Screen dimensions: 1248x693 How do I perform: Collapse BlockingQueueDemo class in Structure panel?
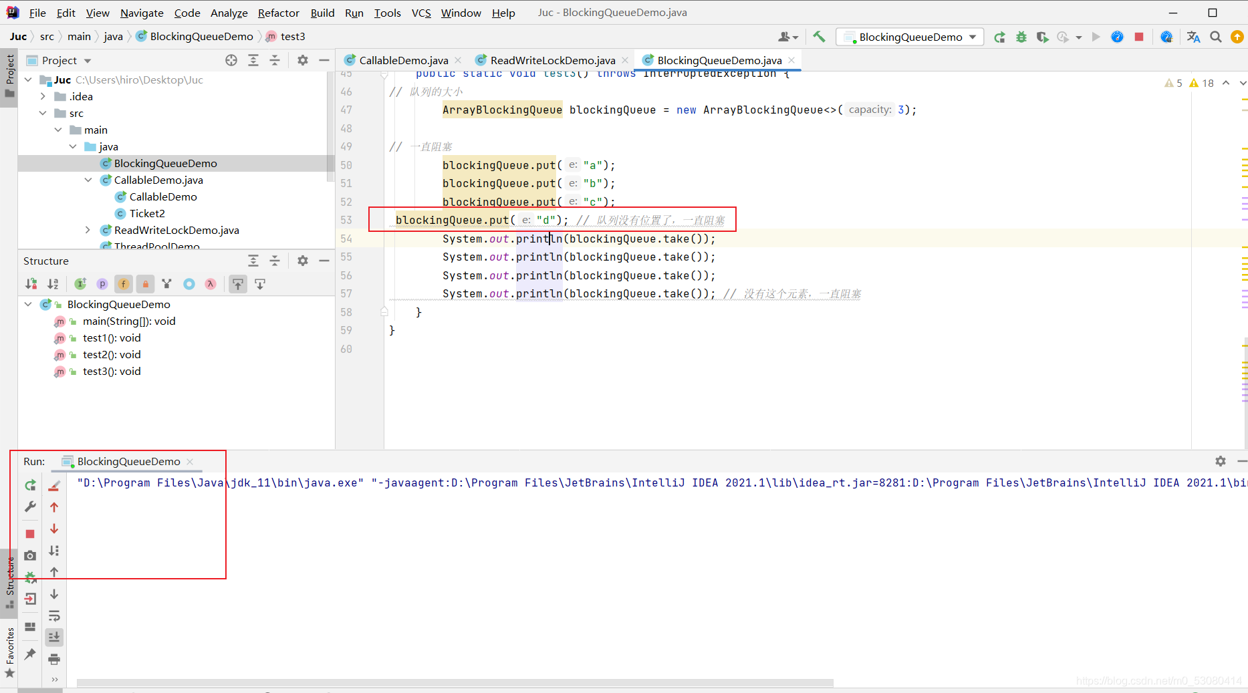28,304
